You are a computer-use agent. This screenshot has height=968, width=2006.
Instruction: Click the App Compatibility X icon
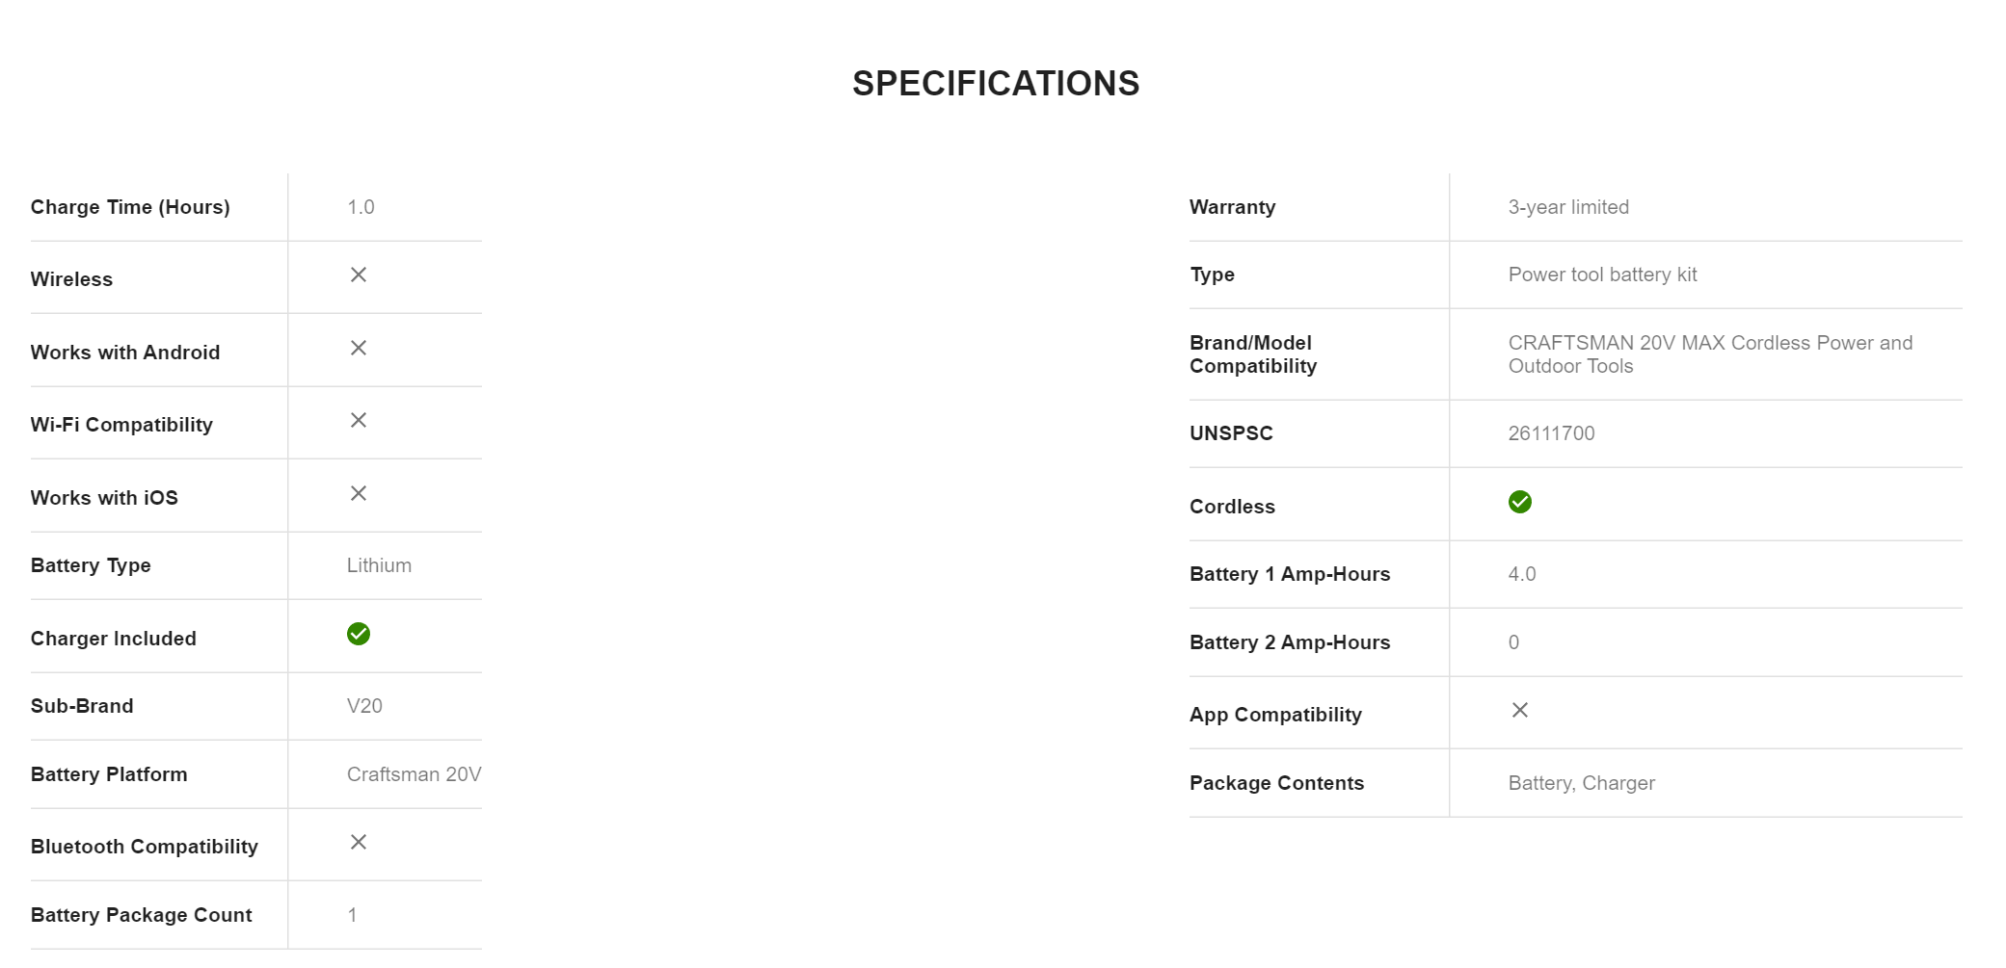pyautogui.click(x=1520, y=711)
